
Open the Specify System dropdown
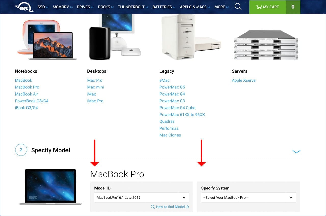coord(249,197)
